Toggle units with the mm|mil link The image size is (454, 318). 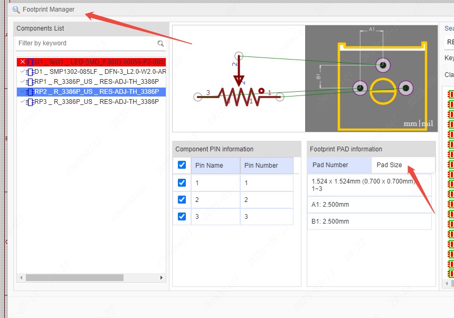point(418,123)
